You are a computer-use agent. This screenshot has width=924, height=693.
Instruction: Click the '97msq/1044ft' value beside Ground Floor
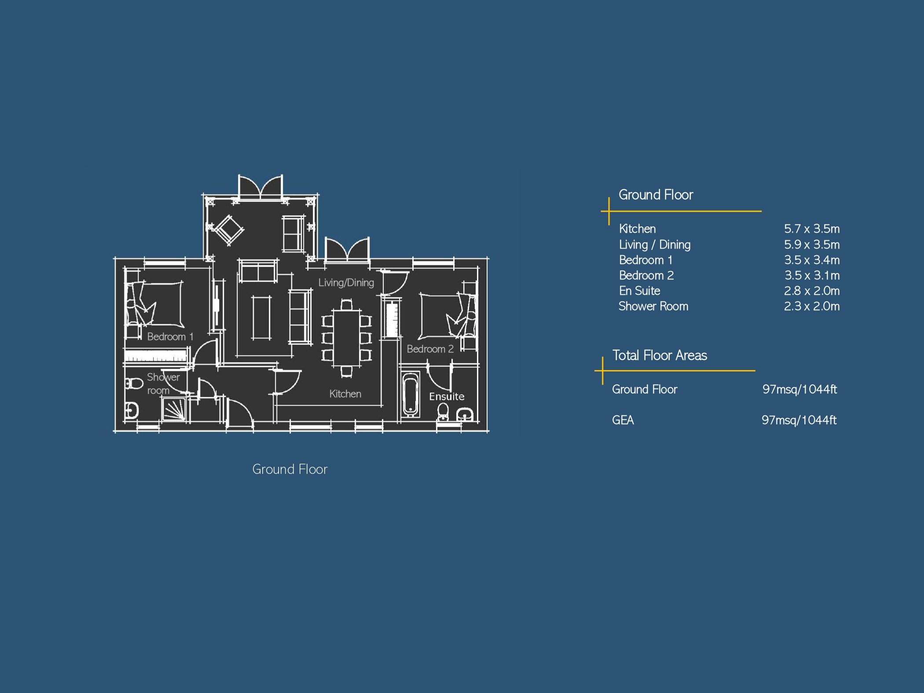click(x=799, y=389)
